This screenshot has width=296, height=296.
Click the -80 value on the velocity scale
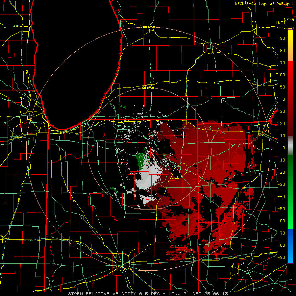pyautogui.click(x=281, y=245)
